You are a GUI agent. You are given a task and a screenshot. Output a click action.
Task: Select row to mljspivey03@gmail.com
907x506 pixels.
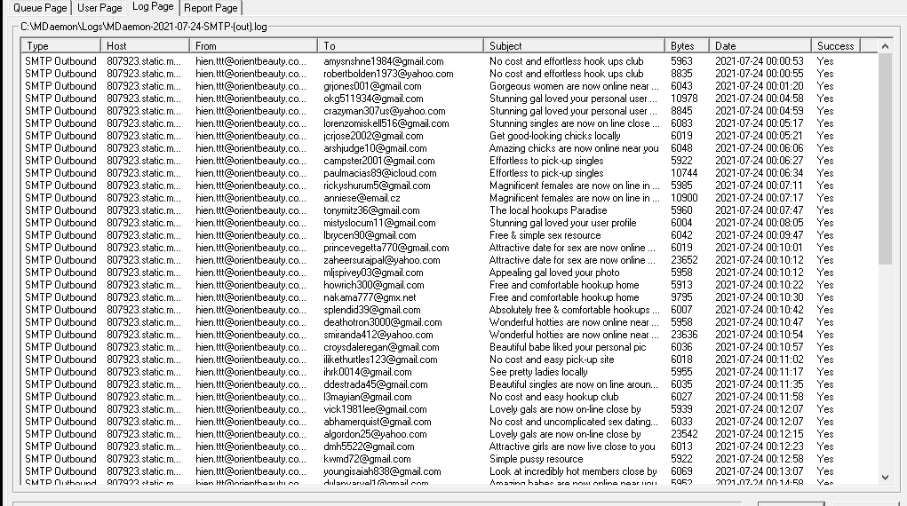click(x=450, y=273)
